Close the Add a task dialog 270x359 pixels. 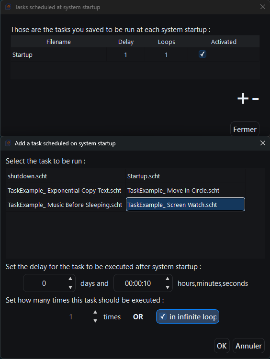[x=263, y=143]
